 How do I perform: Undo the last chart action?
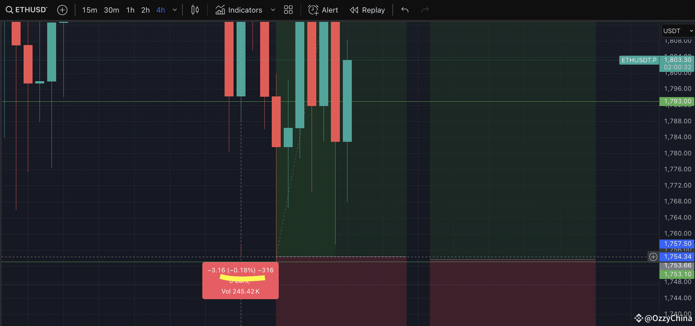click(x=405, y=10)
